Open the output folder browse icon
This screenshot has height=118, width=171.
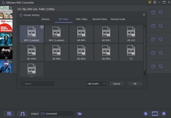[x=79, y=114]
